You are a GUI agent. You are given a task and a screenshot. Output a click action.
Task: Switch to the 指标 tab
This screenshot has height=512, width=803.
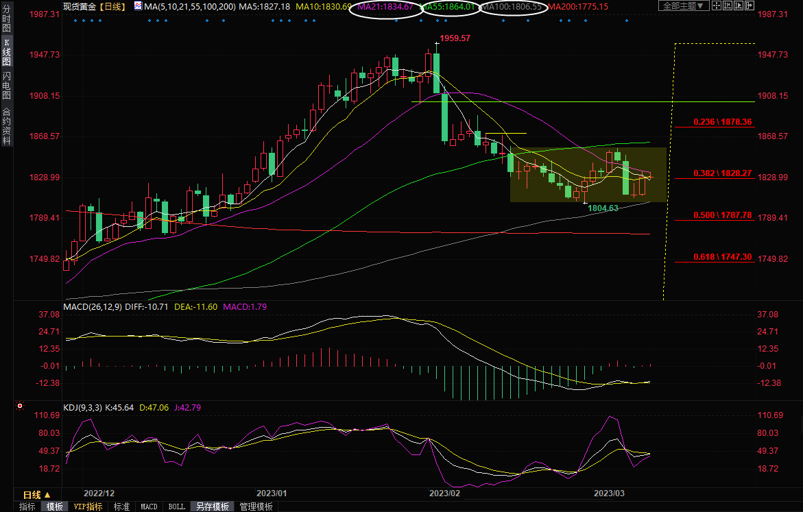tap(27, 507)
